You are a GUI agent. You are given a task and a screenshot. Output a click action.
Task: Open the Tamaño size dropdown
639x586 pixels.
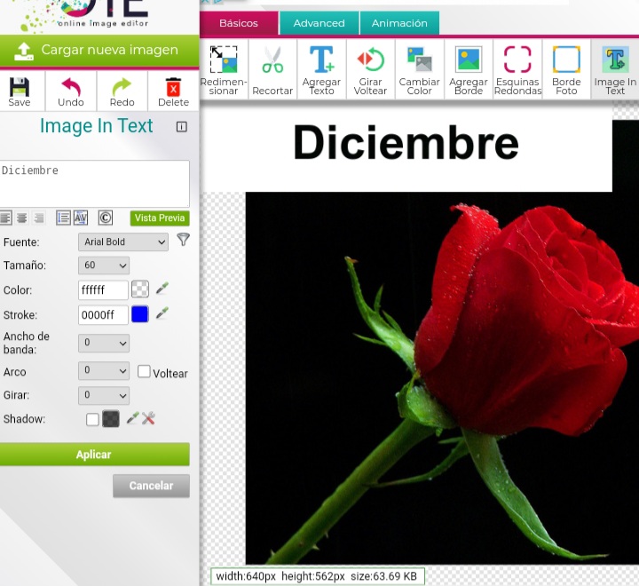pyautogui.click(x=104, y=265)
